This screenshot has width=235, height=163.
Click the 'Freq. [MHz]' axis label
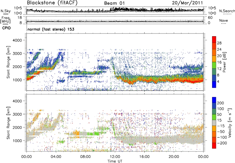click(5, 20)
